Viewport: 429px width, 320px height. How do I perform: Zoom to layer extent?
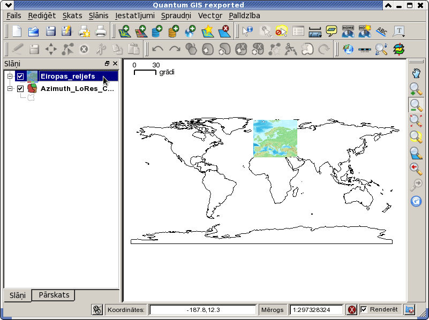tap(416, 153)
